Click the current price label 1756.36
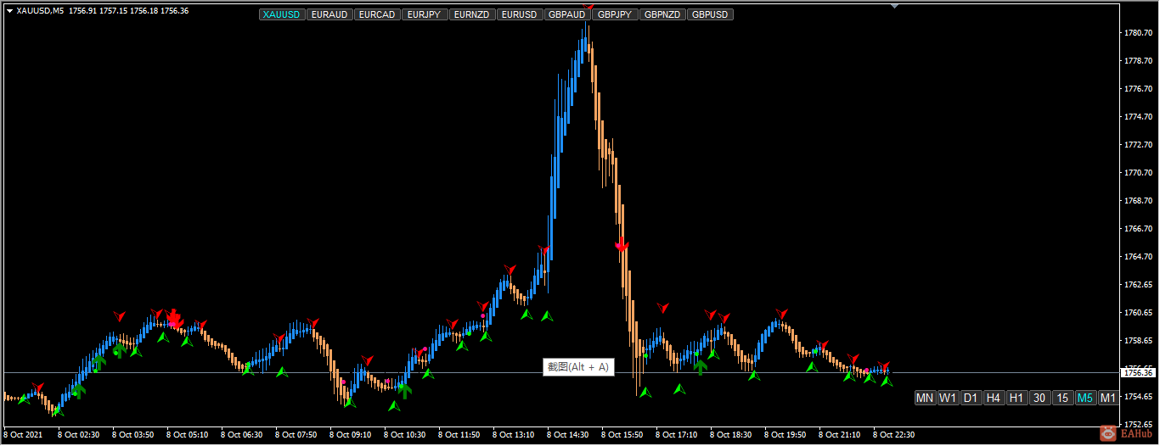Image resolution: width=1160 pixels, height=446 pixels. point(1138,372)
